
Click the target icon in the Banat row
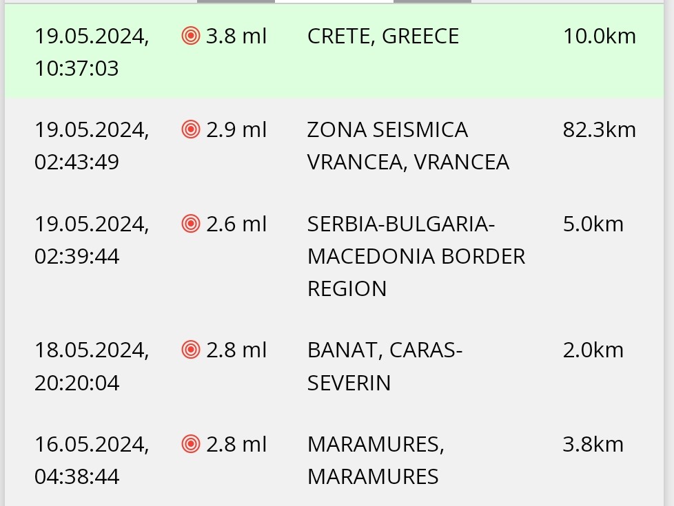pyautogui.click(x=191, y=350)
